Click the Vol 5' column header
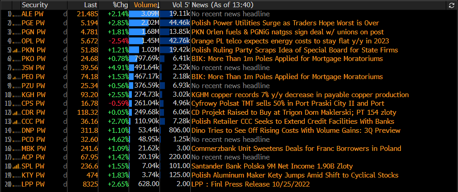The image size is (458, 192). pos(181,5)
